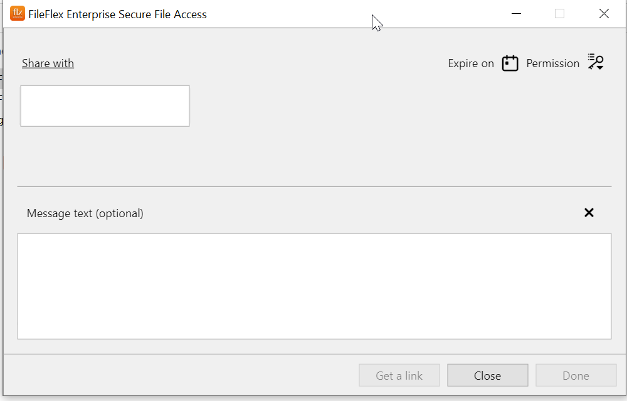Screen dimensions: 627x401
Task: Remove the optional message with the X icon
Action: click(589, 213)
